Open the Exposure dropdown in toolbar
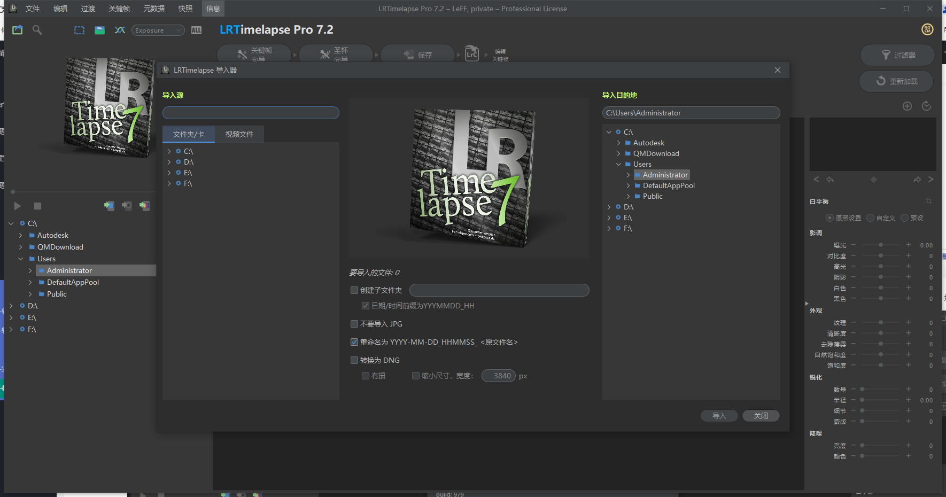Image resolution: width=946 pixels, height=497 pixels. tap(158, 30)
